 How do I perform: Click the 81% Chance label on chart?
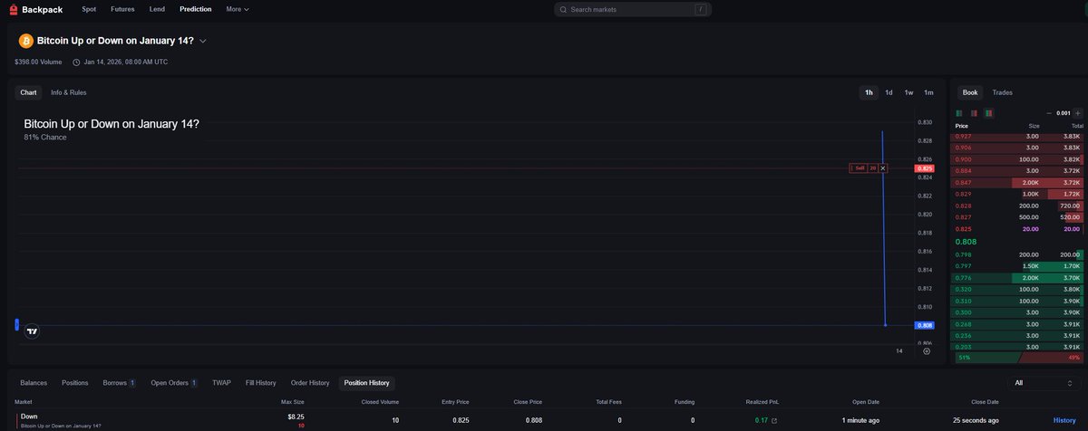click(x=45, y=138)
